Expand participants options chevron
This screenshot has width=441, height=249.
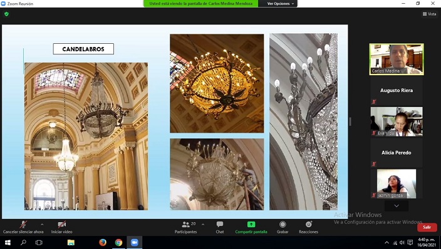pyautogui.click(x=203, y=224)
